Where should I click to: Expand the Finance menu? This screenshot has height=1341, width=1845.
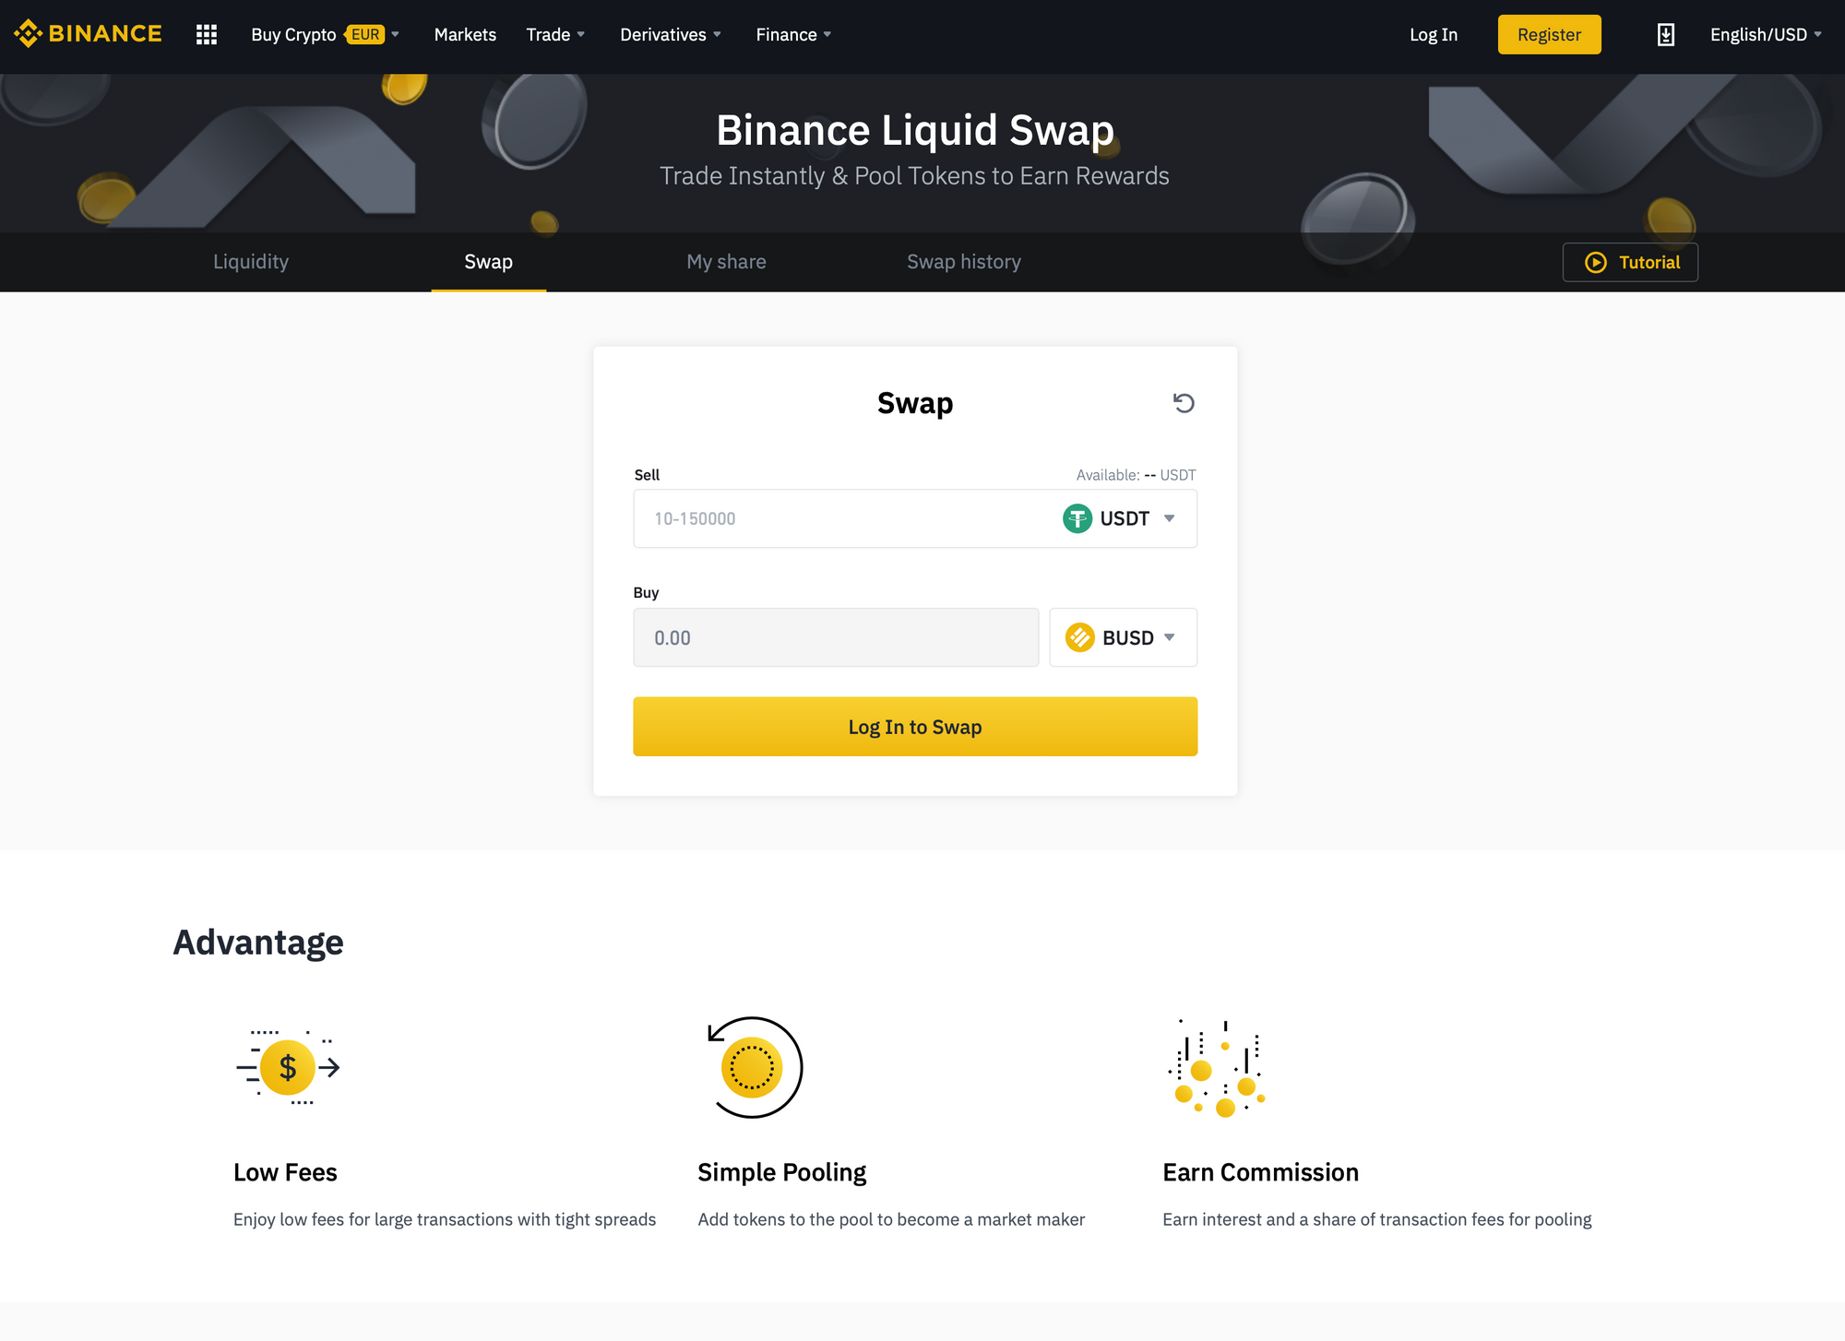793,34
